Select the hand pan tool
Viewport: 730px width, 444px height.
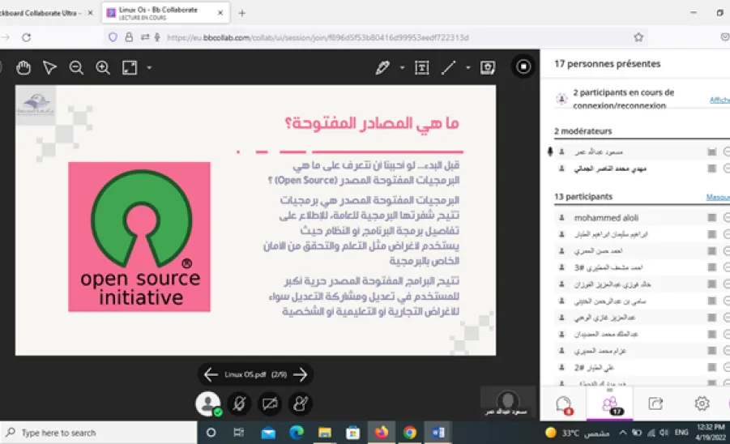click(x=23, y=68)
